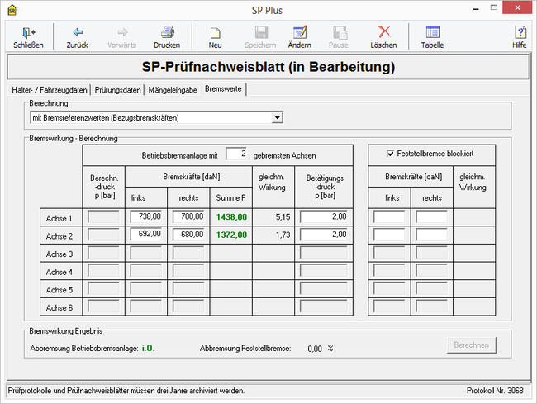The height and width of the screenshot is (404, 537).
Task: Click Abbremsung Feststellbremse value 0,00
Action: point(315,349)
